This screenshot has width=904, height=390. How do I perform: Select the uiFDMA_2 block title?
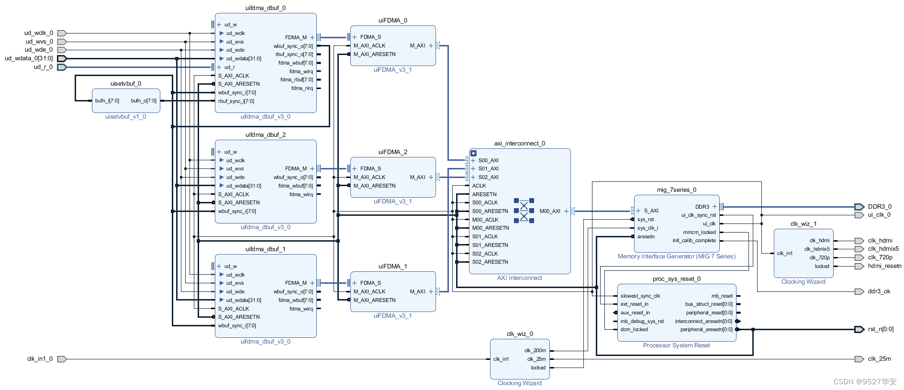pyautogui.click(x=392, y=152)
